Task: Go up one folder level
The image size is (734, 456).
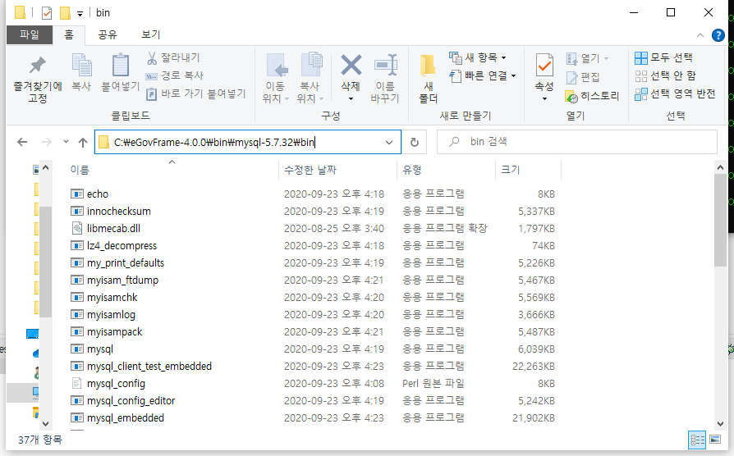Action: coord(83,142)
